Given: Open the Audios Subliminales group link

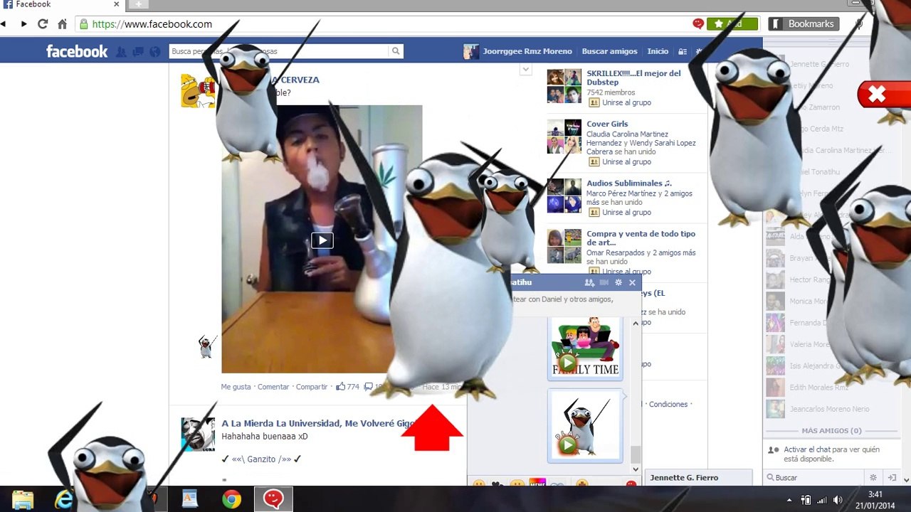Looking at the screenshot, I should click(629, 183).
